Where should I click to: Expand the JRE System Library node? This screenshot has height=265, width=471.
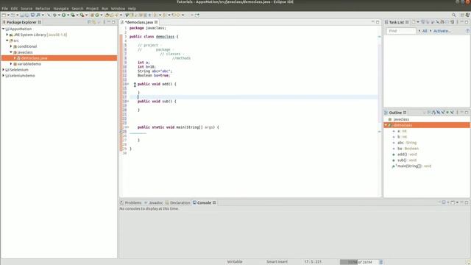[x=7, y=35]
